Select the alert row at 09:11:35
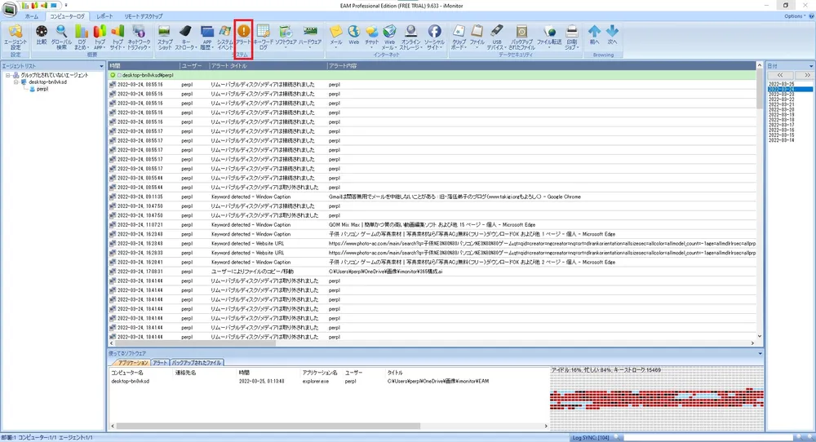816x442 pixels. tap(432, 197)
